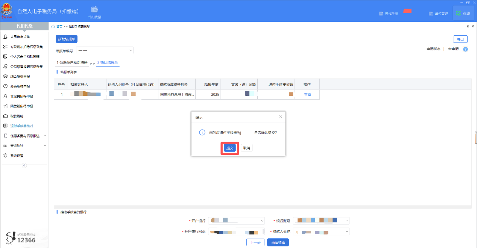Select the 2 确认结报单 step tab
Image resolution: width=477 pixels, height=248 pixels.
(108, 63)
